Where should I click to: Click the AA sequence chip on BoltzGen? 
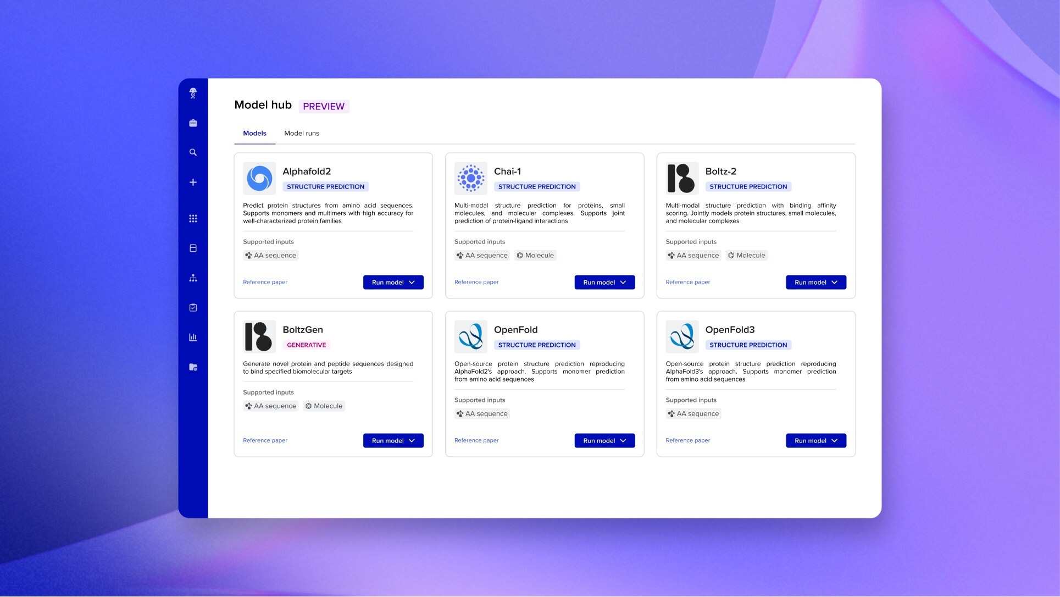pos(271,406)
